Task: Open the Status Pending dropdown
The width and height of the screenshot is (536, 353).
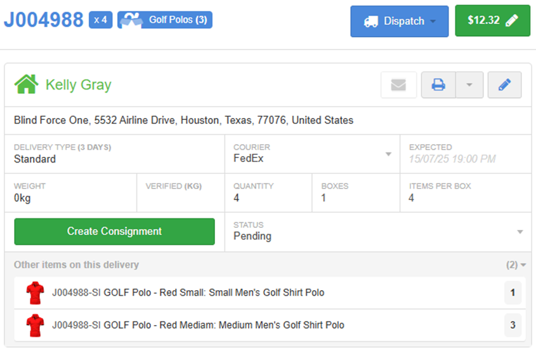Action: click(378, 232)
